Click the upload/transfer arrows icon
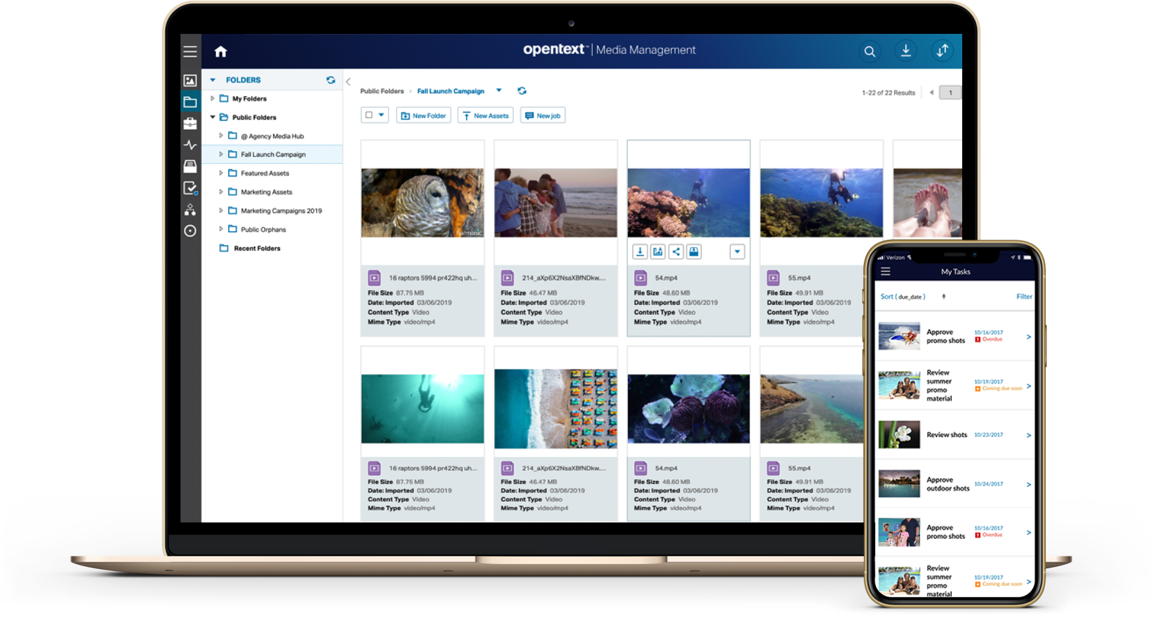1152x617 pixels. tap(942, 51)
